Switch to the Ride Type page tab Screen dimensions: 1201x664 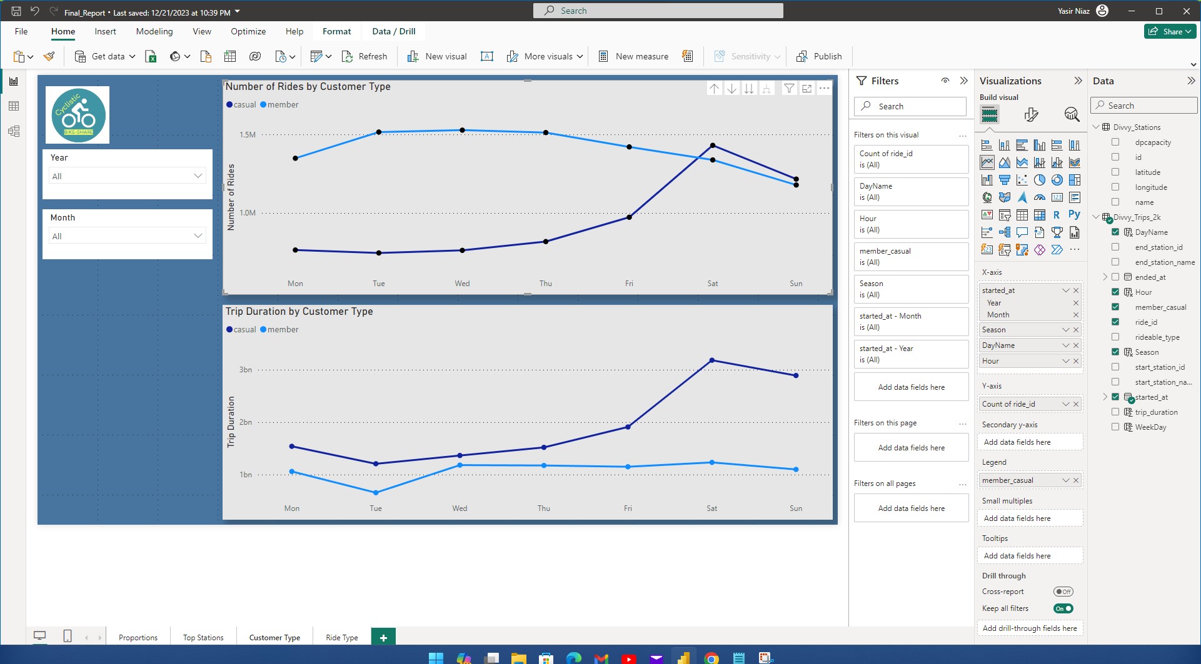342,638
